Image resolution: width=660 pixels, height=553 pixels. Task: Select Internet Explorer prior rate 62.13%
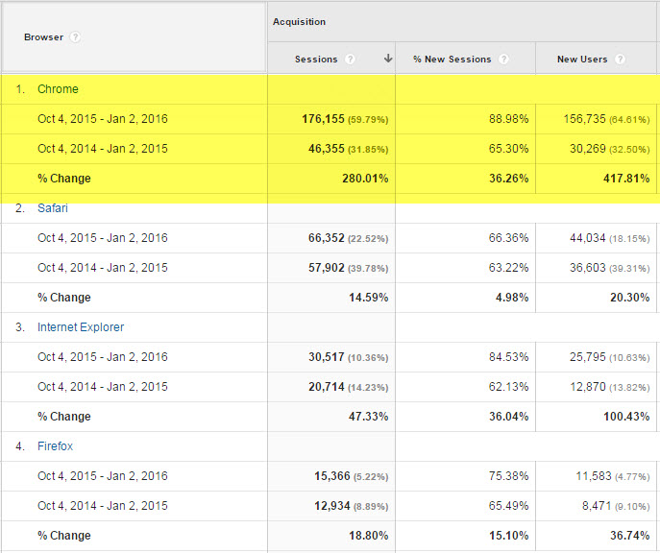click(508, 387)
